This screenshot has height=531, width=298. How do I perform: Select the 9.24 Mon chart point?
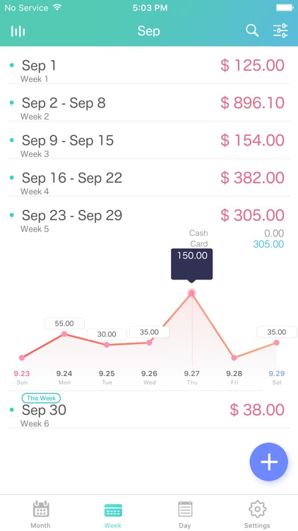pyautogui.click(x=64, y=334)
